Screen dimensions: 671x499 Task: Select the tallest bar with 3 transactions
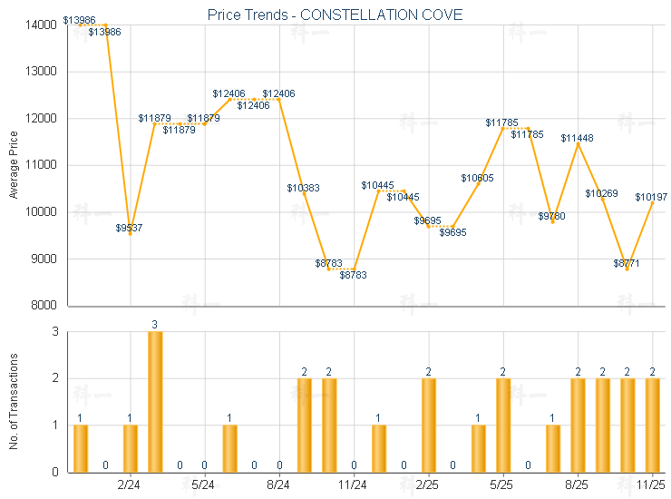click(x=155, y=401)
